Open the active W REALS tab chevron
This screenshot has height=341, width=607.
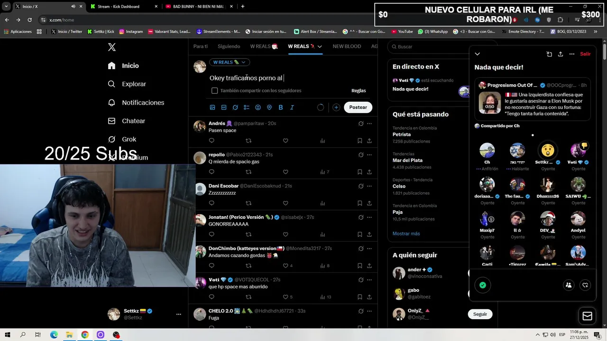[320, 46]
